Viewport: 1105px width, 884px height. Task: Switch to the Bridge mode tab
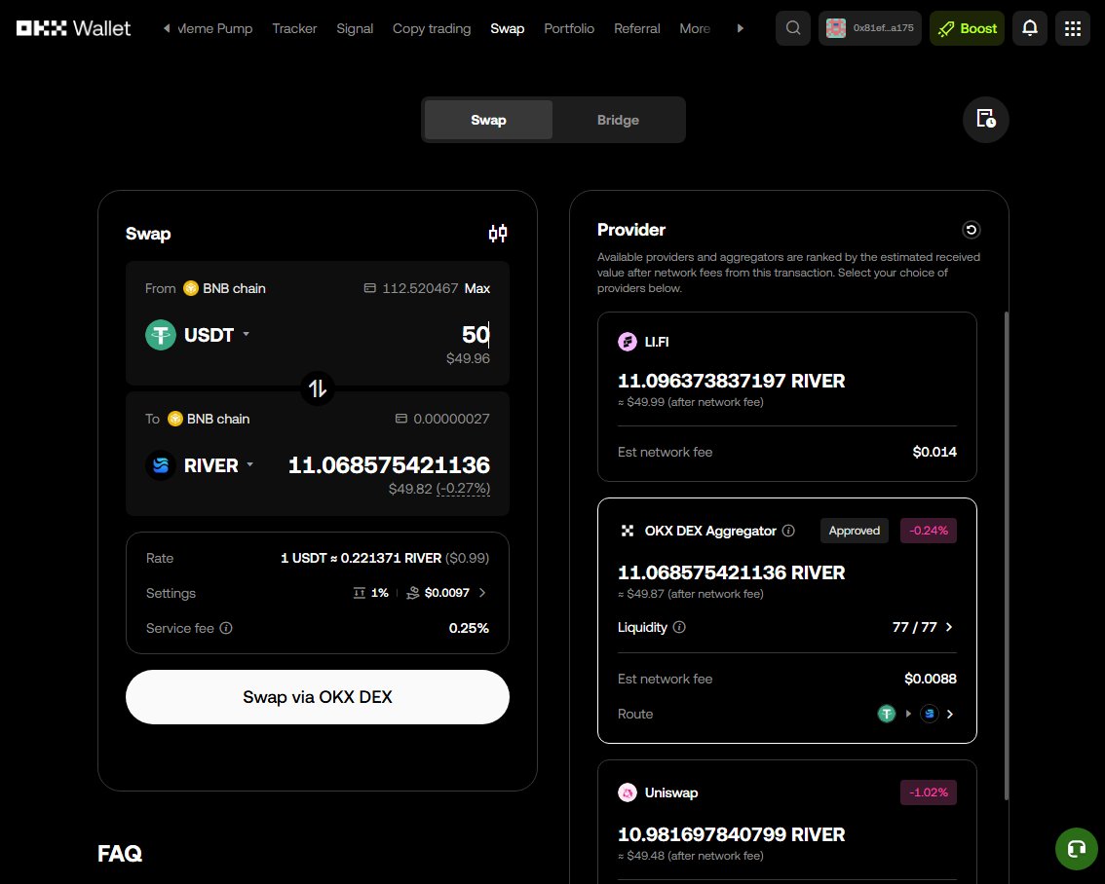click(x=618, y=120)
